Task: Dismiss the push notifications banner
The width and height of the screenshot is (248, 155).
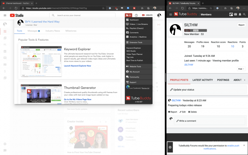Action: (x=244, y=145)
